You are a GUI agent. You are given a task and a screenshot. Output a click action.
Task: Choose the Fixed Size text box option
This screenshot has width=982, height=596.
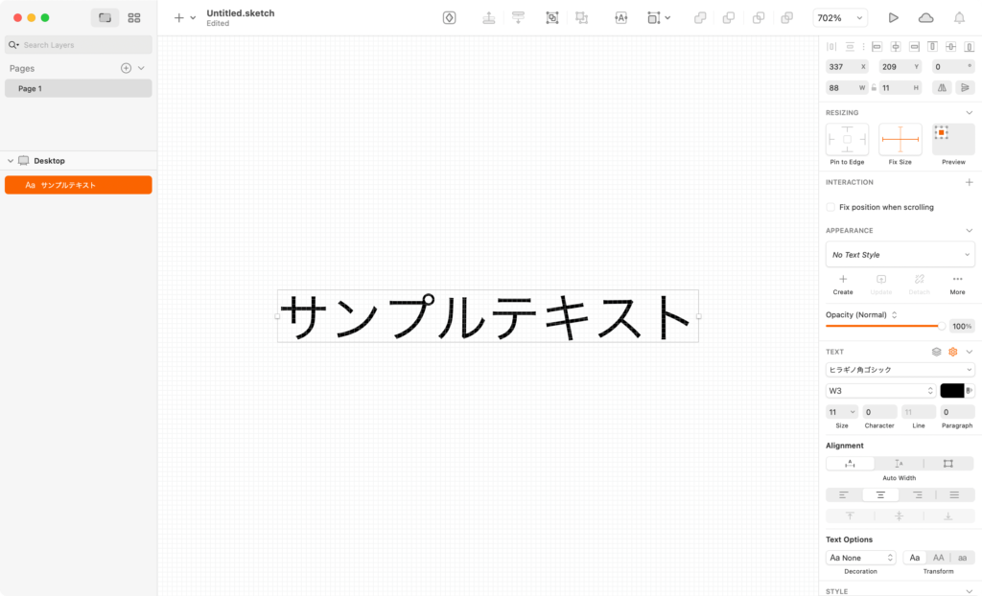[x=947, y=464]
